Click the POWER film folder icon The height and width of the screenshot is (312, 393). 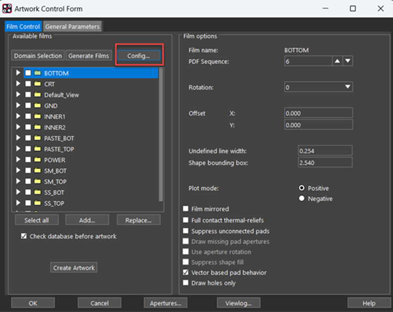coord(37,160)
